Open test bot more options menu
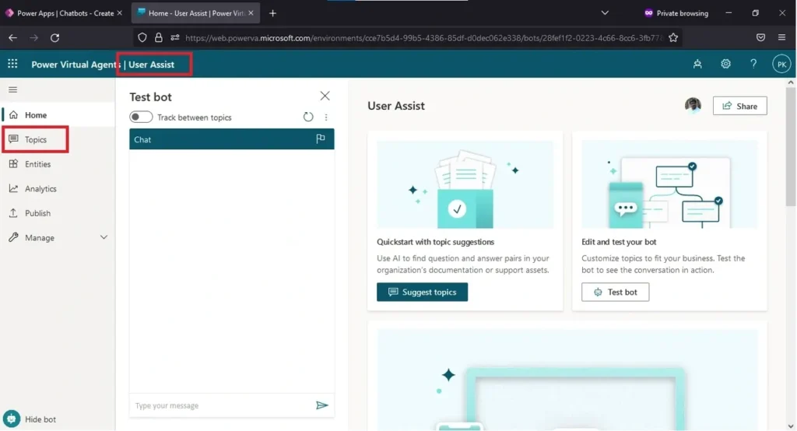The width and height of the screenshot is (797, 431). coord(326,117)
